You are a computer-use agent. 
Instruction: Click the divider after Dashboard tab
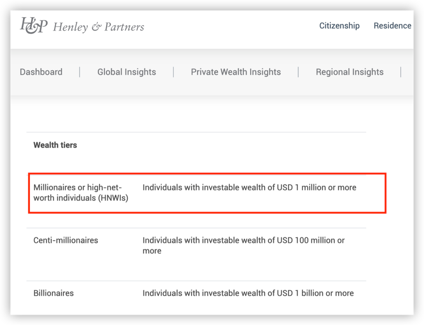pos(79,72)
